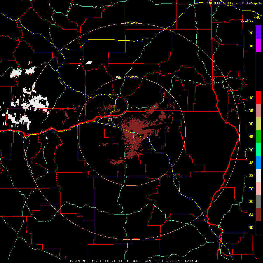Click the IC legend label
This screenshot has height=263, width=263.
[x=251, y=188]
